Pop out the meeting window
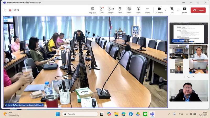The image size is (210, 118). tap(92, 10)
